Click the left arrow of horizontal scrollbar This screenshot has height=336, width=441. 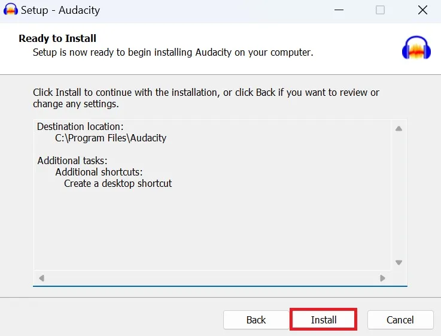point(42,278)
